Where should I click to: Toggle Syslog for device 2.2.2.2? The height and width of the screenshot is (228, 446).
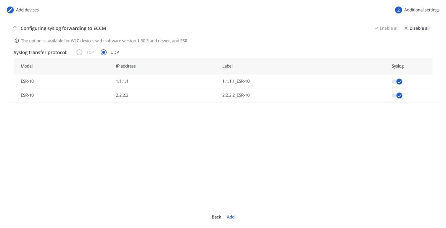tap(397, 95)
